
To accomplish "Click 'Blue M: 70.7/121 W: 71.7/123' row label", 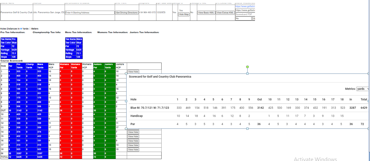I will pyautogui.click(x=150, y=108).
